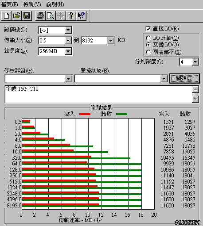Open the 檔案(F) menu
This screenshot has height=226, width=203.
point(9,4)
